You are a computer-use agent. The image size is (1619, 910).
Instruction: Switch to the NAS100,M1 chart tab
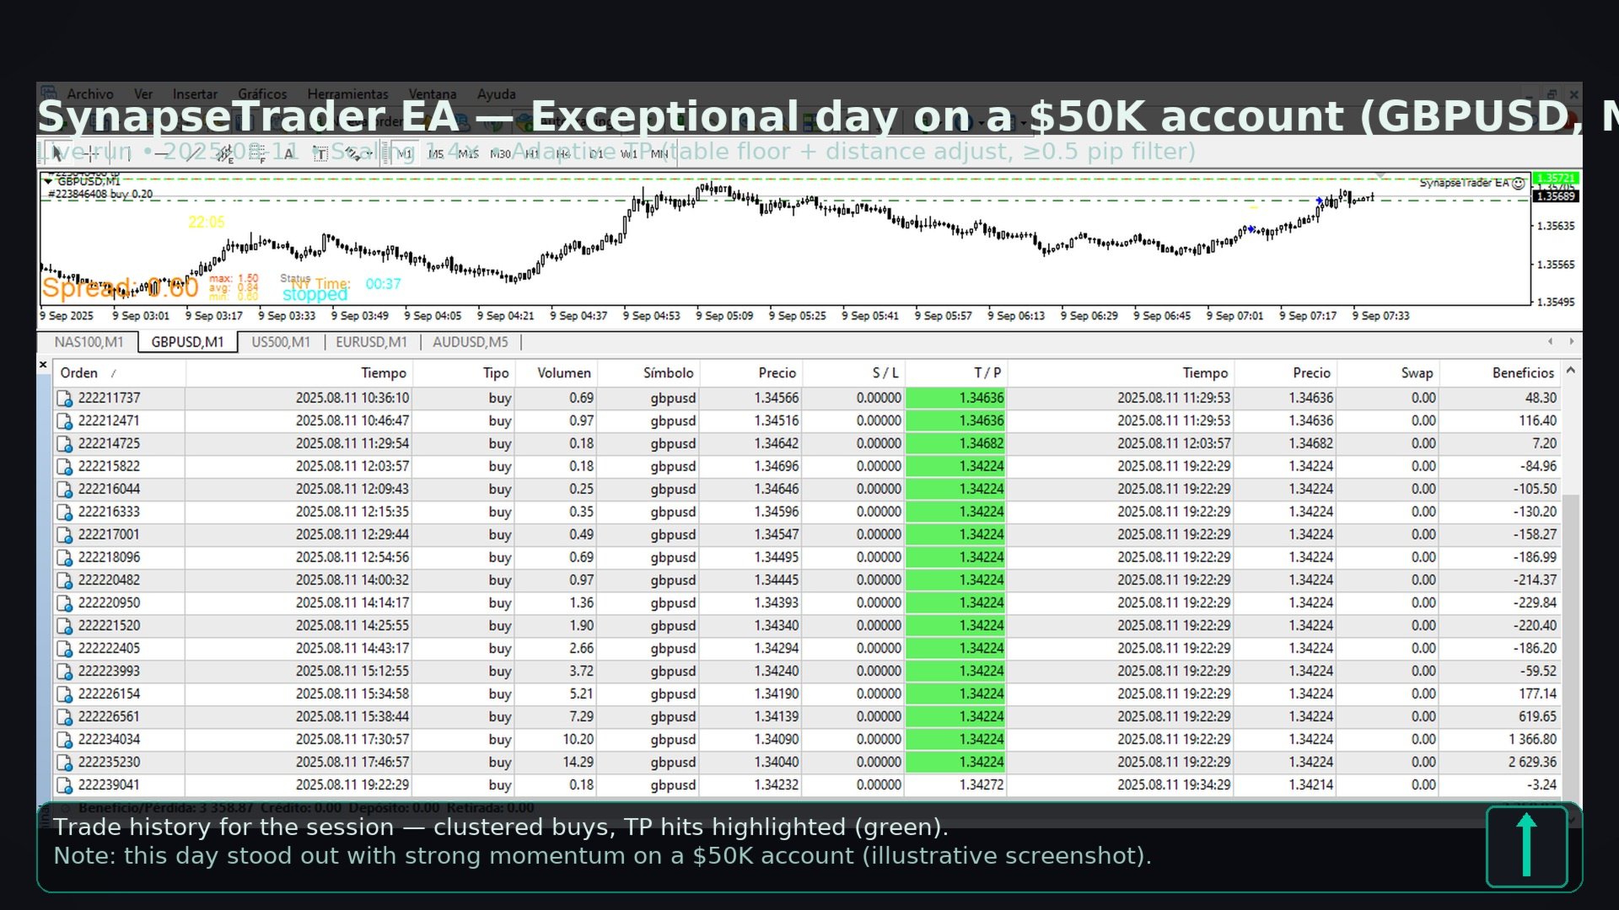89,342
